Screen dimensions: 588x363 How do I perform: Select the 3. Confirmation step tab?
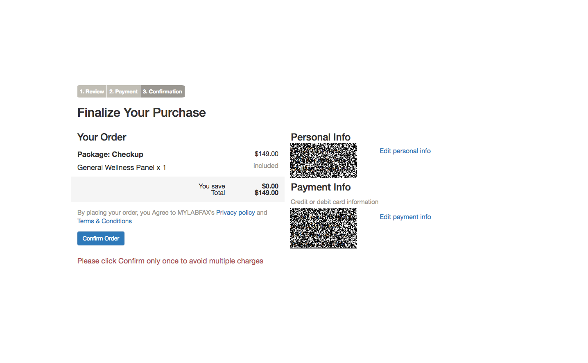[163, 91]
